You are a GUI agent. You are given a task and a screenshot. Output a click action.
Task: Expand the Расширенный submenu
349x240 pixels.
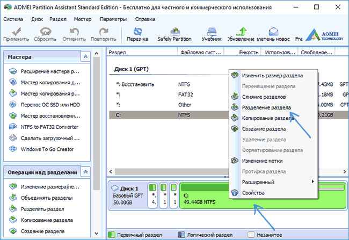tap(274, 182)
